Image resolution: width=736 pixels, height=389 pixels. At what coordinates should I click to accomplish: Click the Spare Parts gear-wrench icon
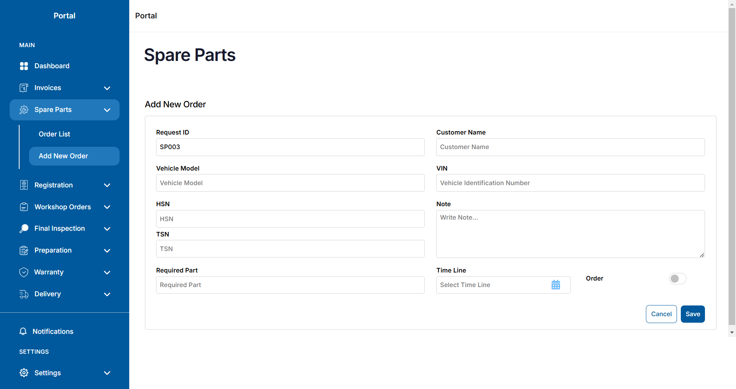pyautogui.click(x=24, y=110)
